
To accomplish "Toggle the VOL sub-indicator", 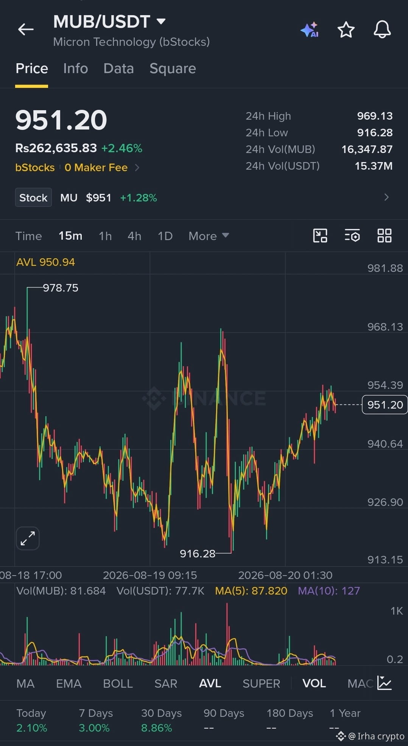I will pyautogui.click(x=314, y=684).
